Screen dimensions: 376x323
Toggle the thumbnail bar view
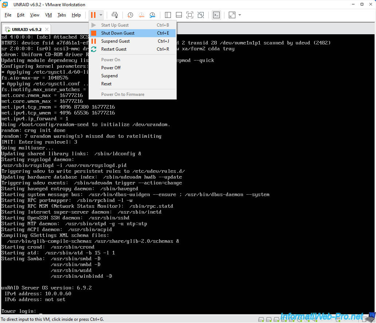click(x=179, y=15)
